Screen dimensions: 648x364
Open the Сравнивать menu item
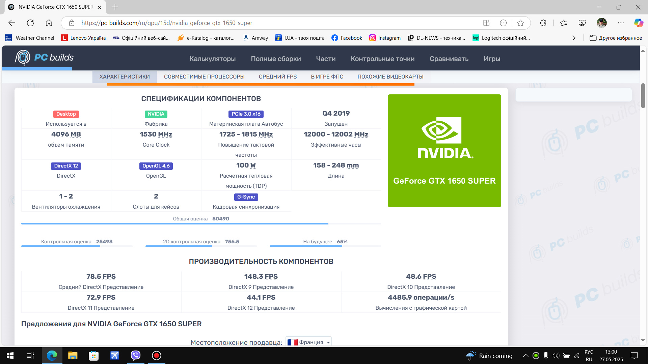tap(449, 59)
